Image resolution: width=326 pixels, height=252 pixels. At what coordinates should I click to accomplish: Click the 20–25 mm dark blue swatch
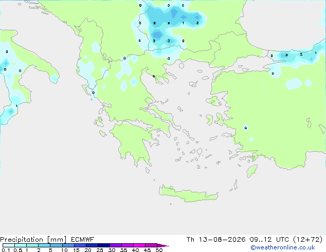(92, 245)
